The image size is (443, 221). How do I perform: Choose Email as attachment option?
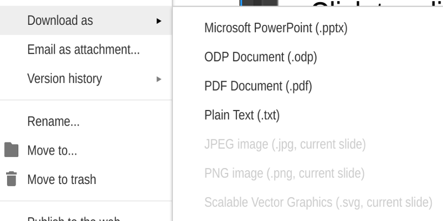point(86,50)
